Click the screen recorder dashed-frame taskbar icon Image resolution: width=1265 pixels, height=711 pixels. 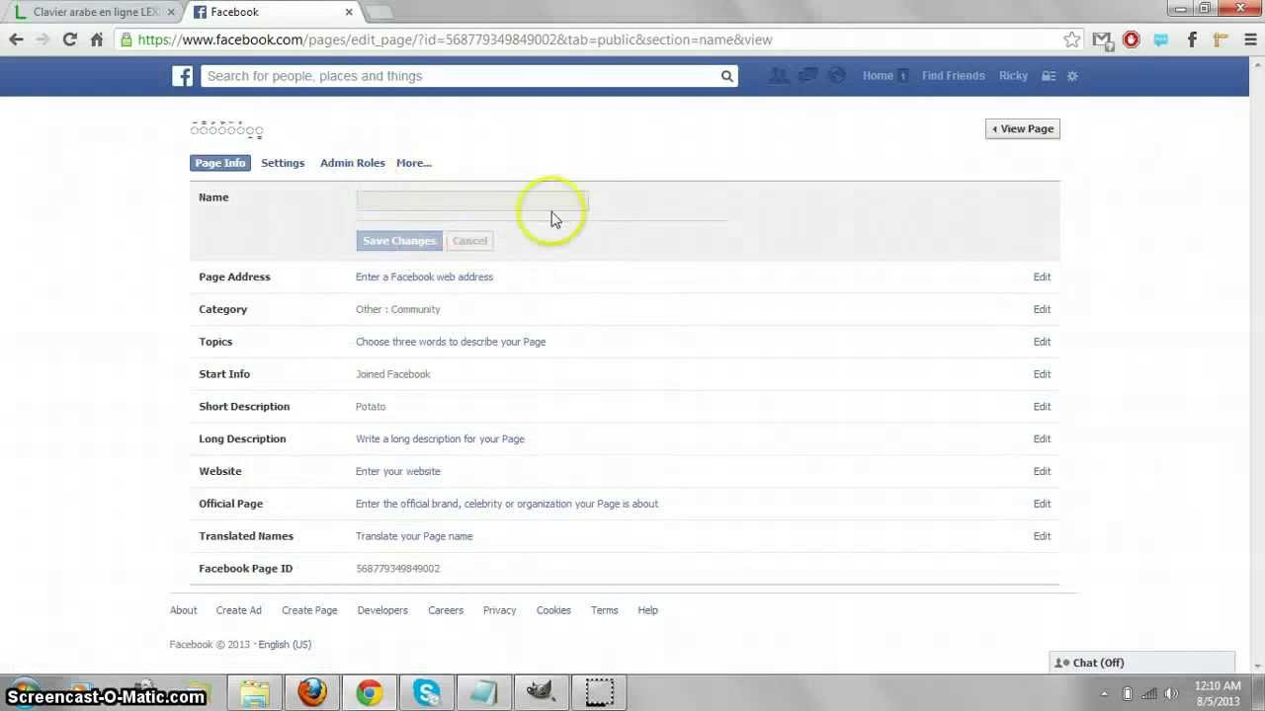tap(599, 692)
